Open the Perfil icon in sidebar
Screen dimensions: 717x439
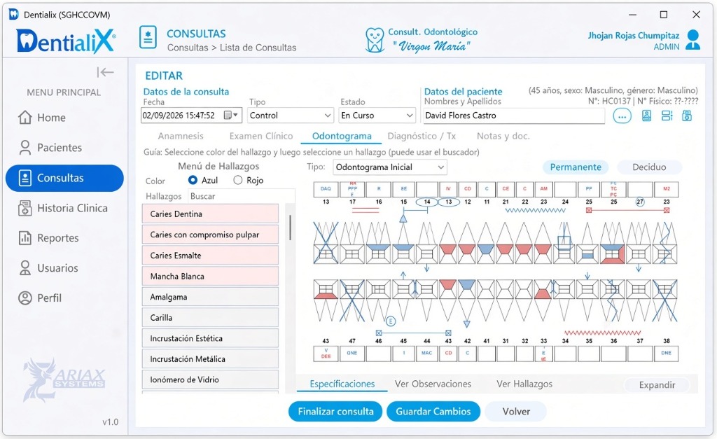(x=25, y=298)
